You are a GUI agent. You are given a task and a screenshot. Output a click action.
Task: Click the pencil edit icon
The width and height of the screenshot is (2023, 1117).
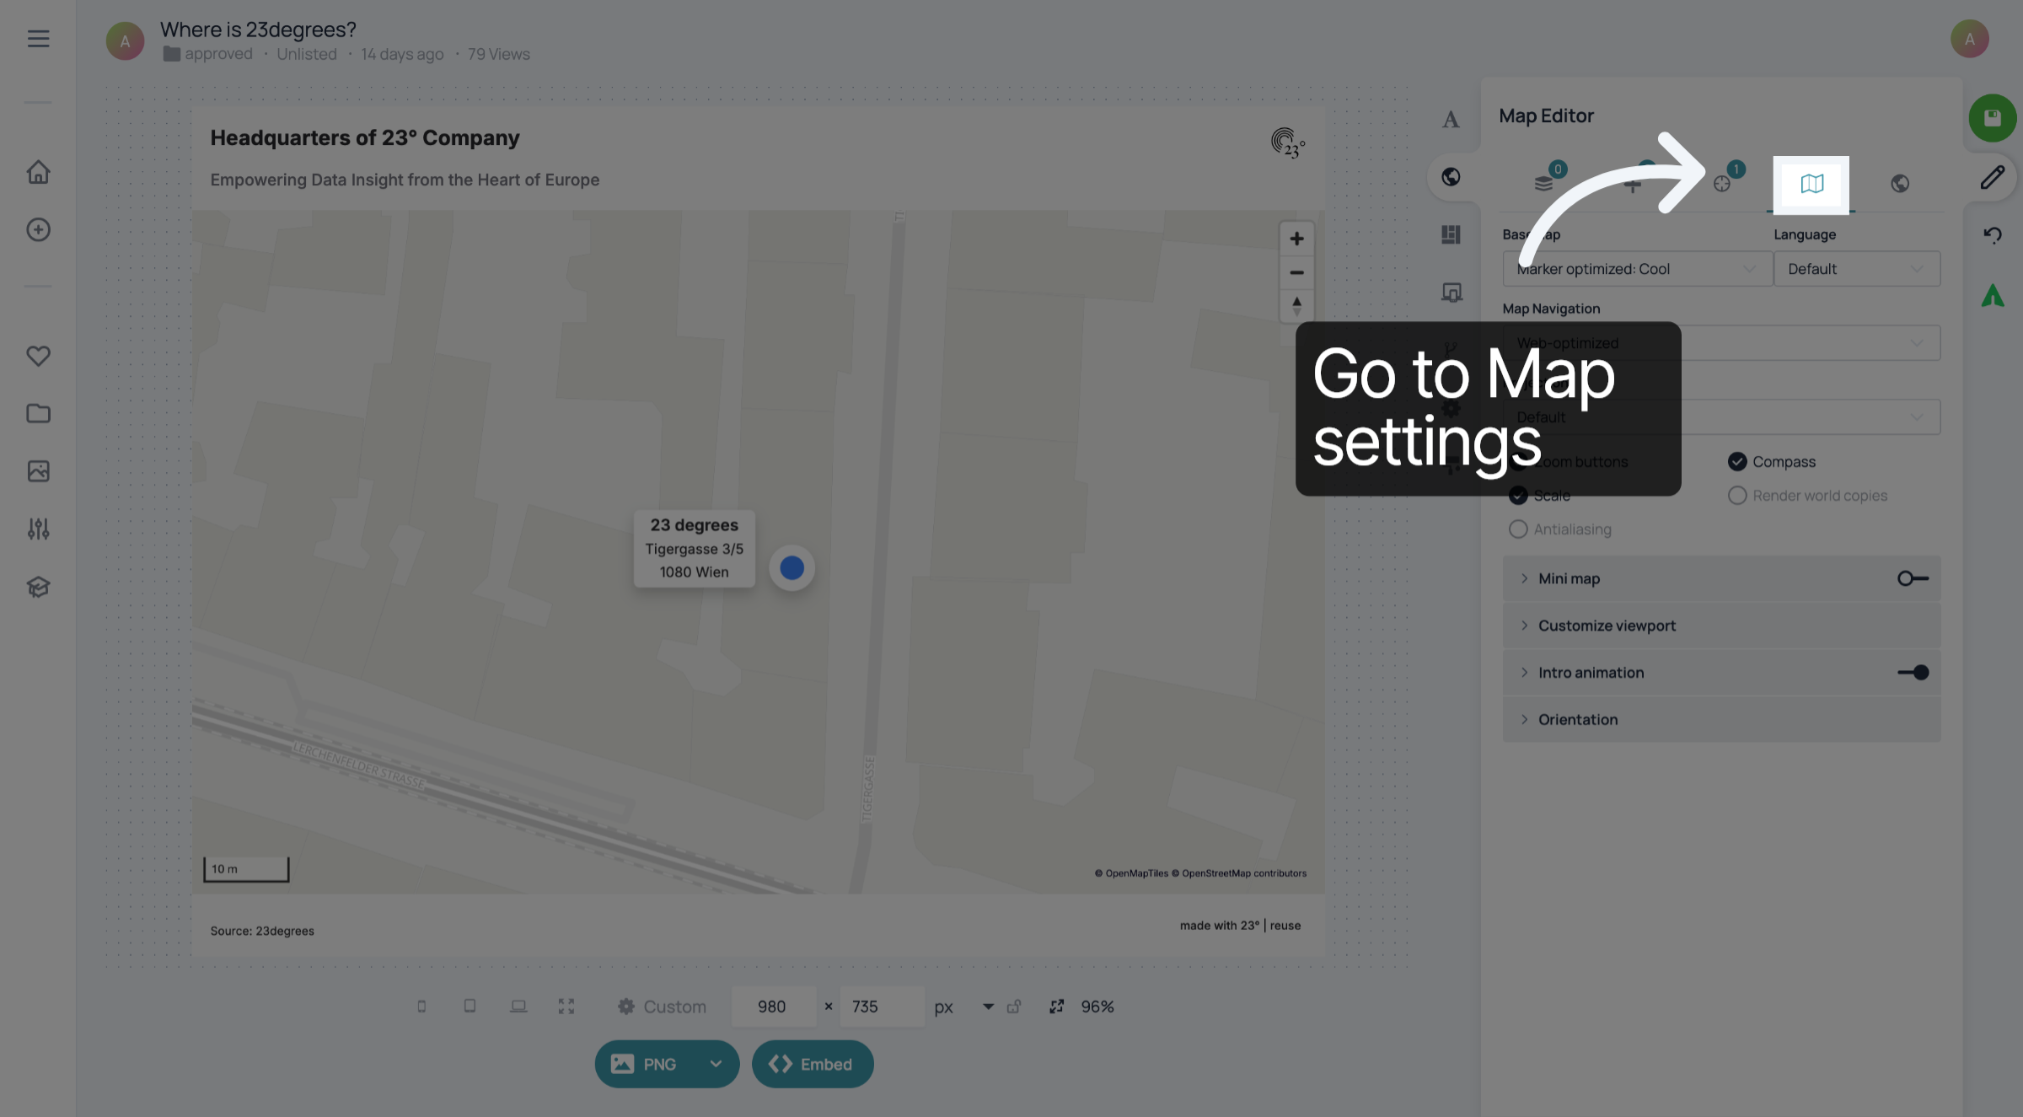[1992, 177]
